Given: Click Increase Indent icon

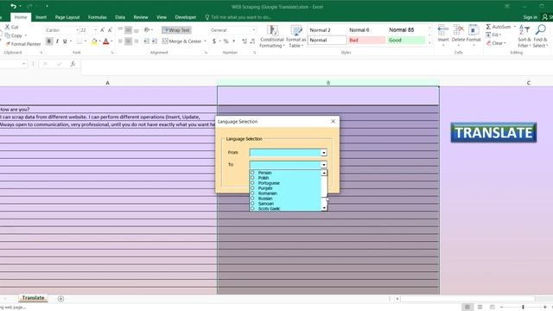Looking at the screenshot, I should 155,41.
